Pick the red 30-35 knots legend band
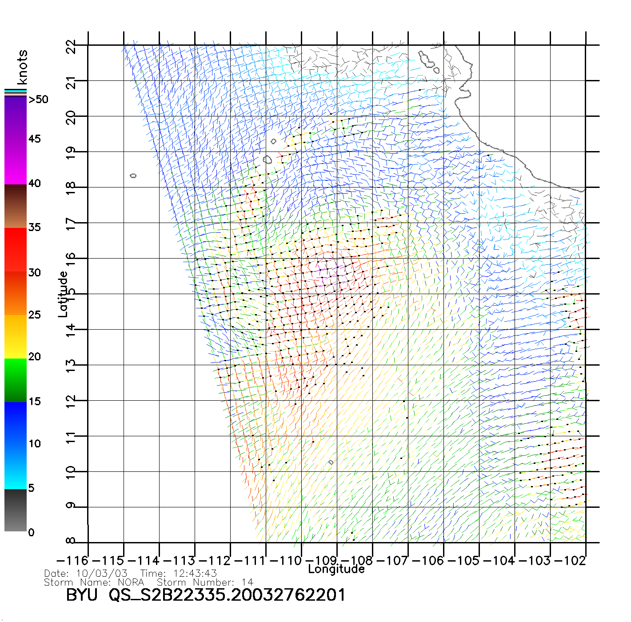The width and height of the screenshot is (631, 622). click(x=16, y=250)
